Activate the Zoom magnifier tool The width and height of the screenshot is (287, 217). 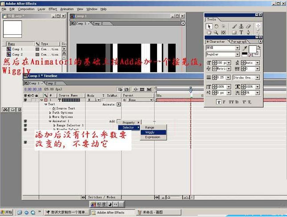click(x=216, y=33)
